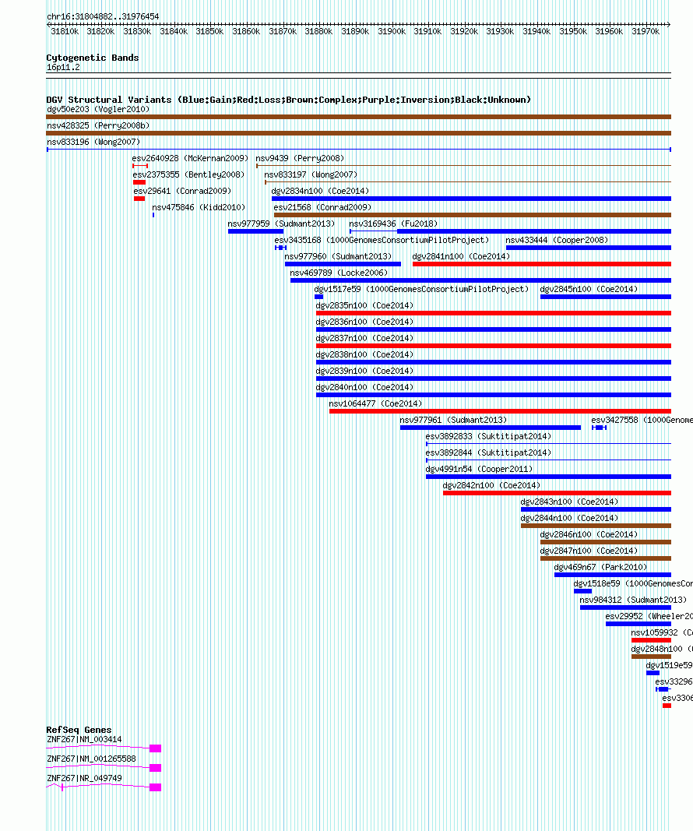
Task: Click the ZNF267|NM_003414 gene label
Action: pos(84,740)
